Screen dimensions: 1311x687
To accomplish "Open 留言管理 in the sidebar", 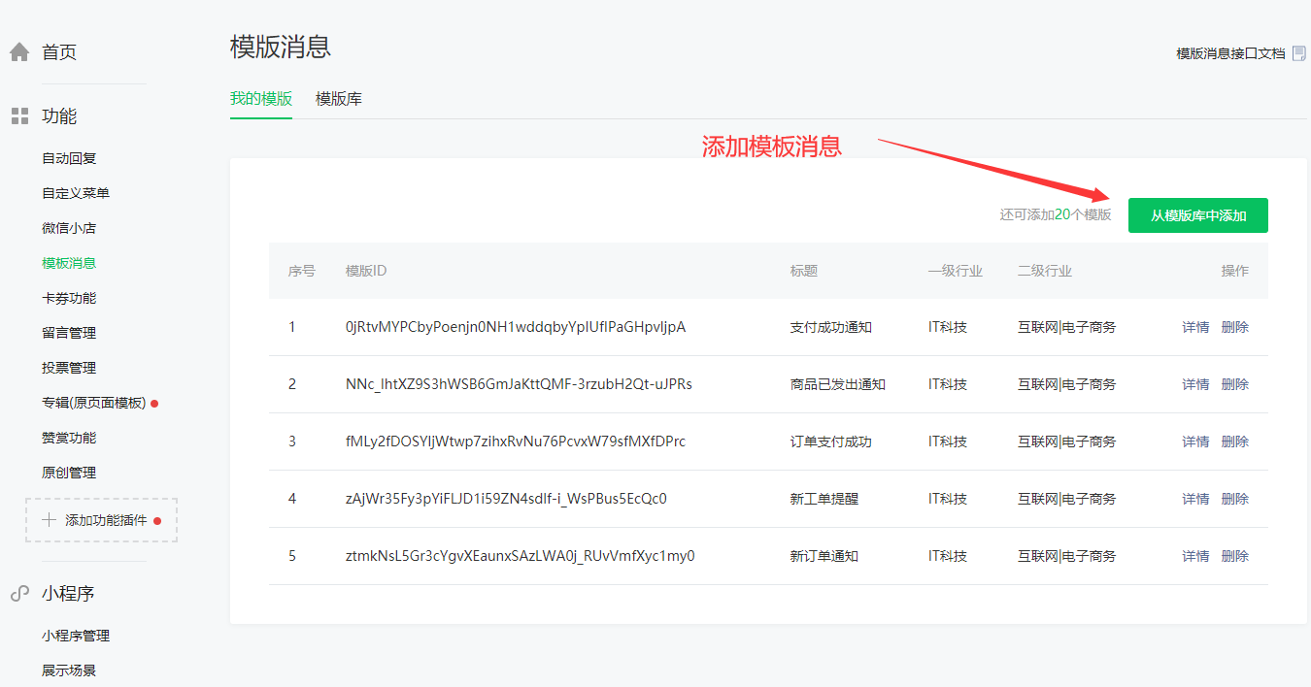I will click(69, 333).
